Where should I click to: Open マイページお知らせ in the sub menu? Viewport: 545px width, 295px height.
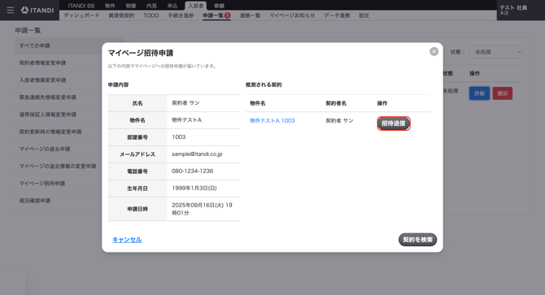click(292, 15)
